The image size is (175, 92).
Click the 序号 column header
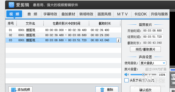click(11, 23)
